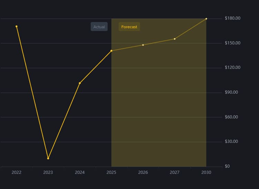Toggle the Actual legend button
Screen dimensions: 259x189
click(99, 27)
